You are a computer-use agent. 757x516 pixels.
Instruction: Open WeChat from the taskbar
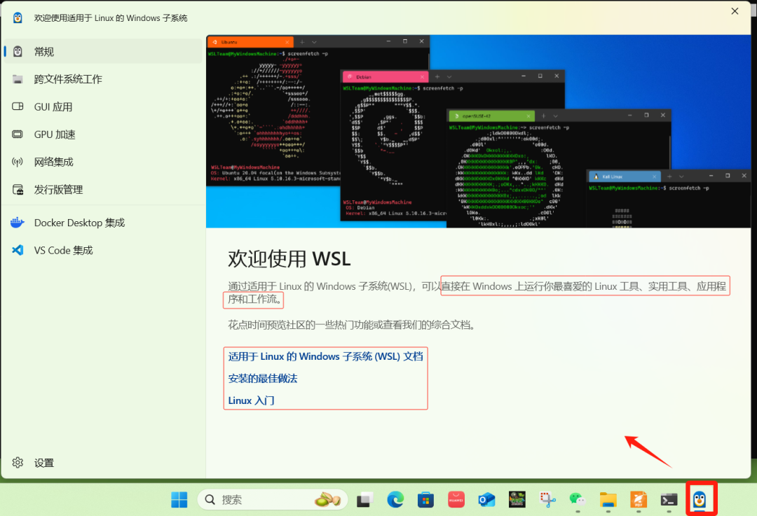(578, 500)
